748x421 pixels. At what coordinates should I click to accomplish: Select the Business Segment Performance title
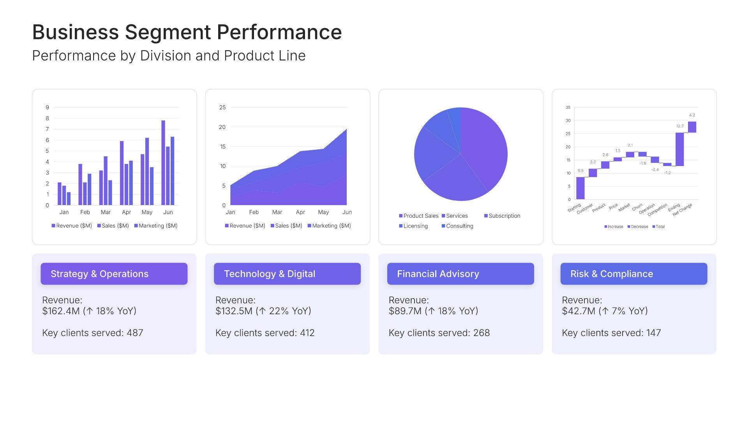[187, 32]
